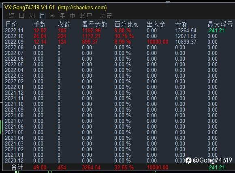Click the 百分比% column header

pyautogui.click(x=126, y=24)
